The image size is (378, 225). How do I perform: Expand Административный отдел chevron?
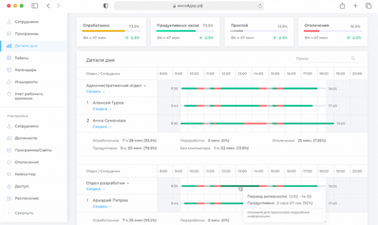click(145, 85)
